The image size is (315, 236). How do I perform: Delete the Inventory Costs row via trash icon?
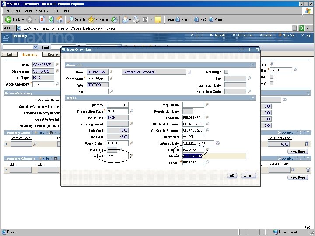coord(307,144)
